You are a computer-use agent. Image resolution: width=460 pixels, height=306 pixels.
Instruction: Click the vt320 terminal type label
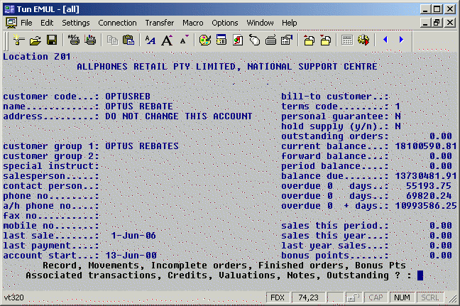coord(13,297)
